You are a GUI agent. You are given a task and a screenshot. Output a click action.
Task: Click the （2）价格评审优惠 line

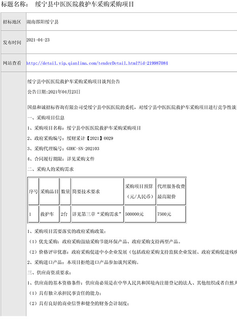(132, 252)
